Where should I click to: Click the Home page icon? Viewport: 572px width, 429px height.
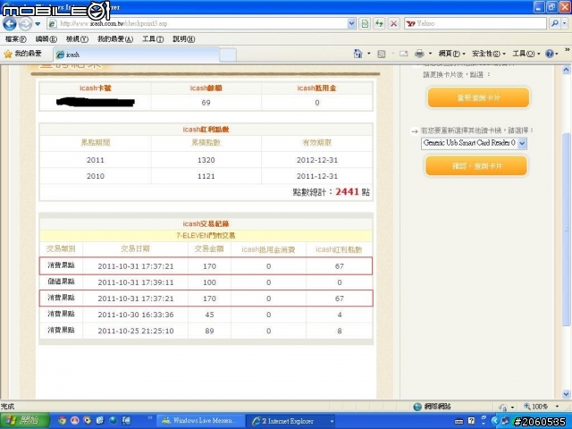click(x=357, y=54)
